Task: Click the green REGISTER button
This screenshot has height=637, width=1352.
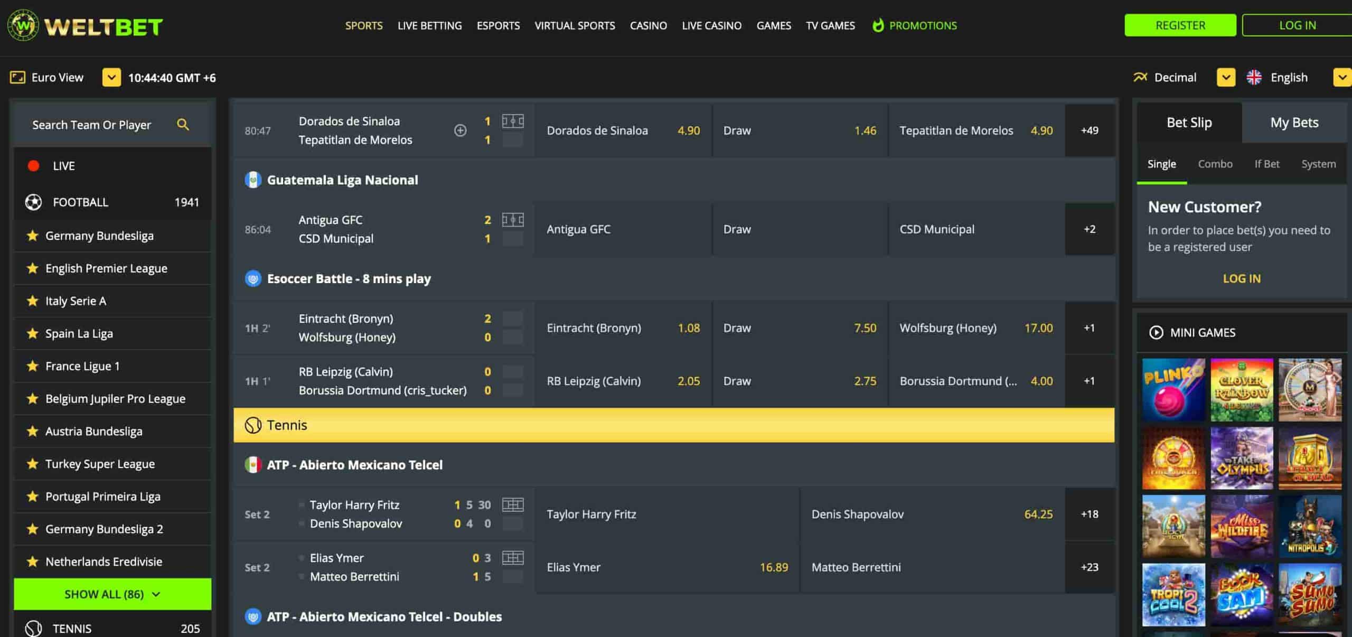Action: [1180, 25]
